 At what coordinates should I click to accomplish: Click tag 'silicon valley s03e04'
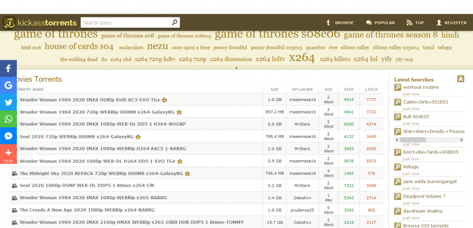click(x=396, y=47)
